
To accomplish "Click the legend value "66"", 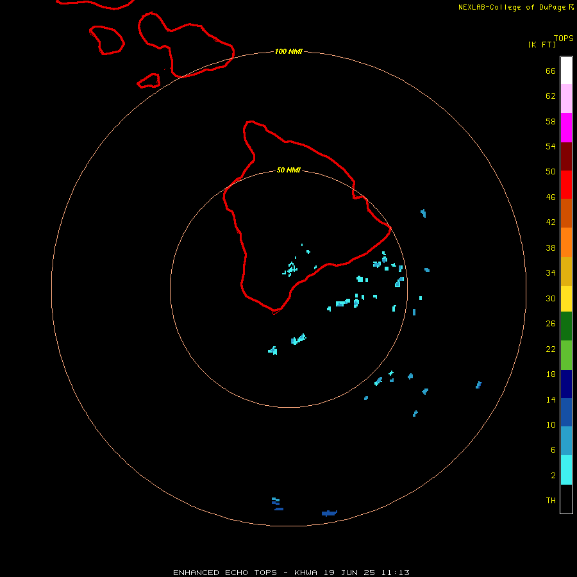I will click(x=551, y=71).
